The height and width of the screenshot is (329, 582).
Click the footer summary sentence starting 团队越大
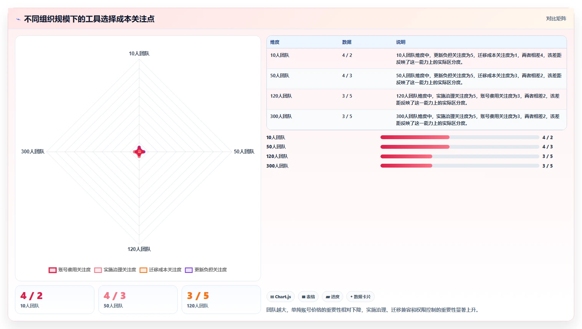373,310
